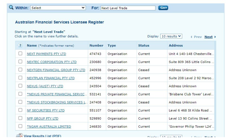231x138 pixels.
Task: Open NEXT PAYMENTS PTY LTD details
Action: click(46, 54)
